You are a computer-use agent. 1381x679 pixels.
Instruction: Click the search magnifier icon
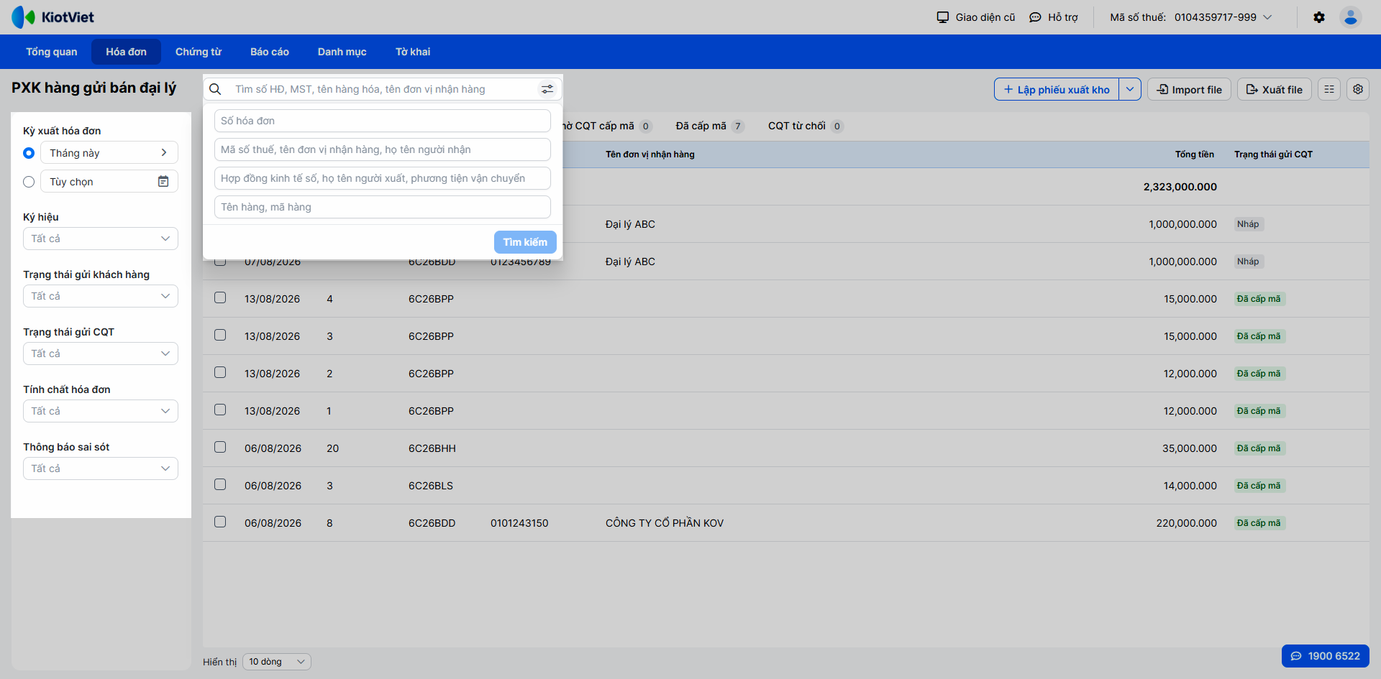click(x=215, y=89)
